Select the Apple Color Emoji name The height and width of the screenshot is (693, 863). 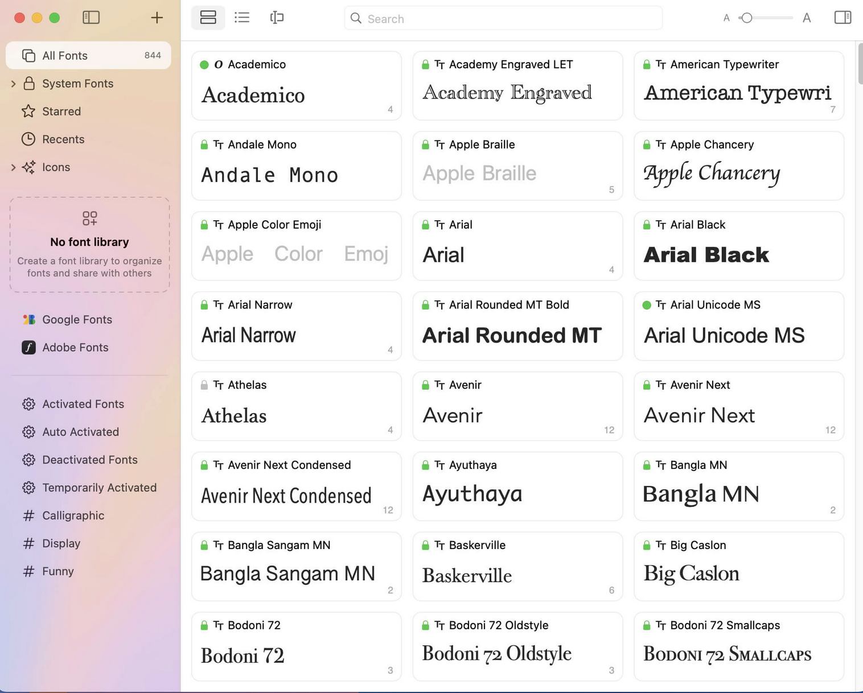tap(274, 225)
